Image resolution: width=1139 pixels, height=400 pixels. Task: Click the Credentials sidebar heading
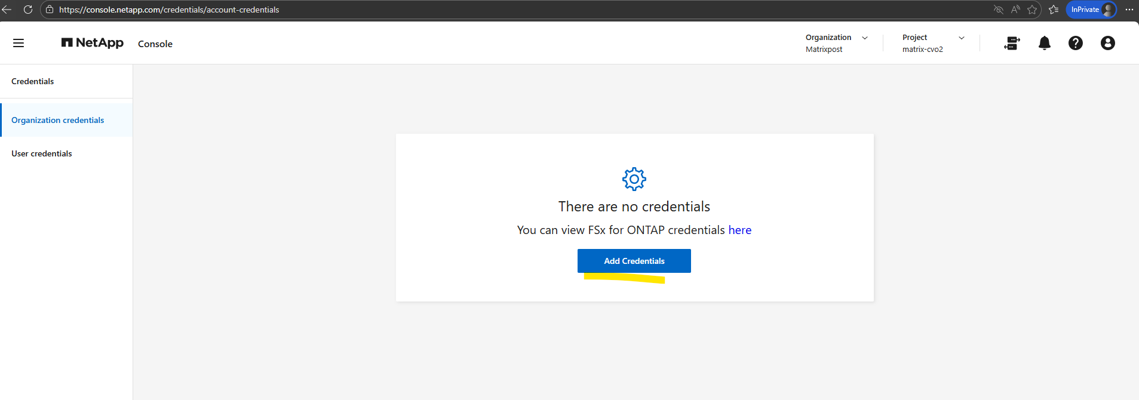tap(33, 81)
